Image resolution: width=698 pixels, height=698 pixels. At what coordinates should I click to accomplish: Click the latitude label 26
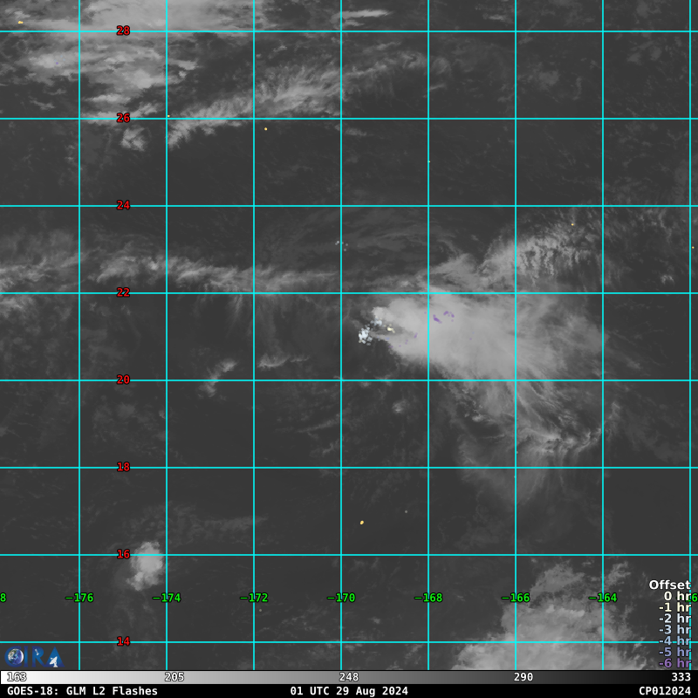(123, 118)
